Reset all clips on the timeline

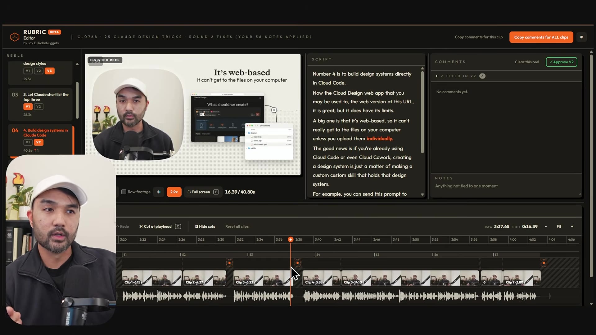coord(237,226)
